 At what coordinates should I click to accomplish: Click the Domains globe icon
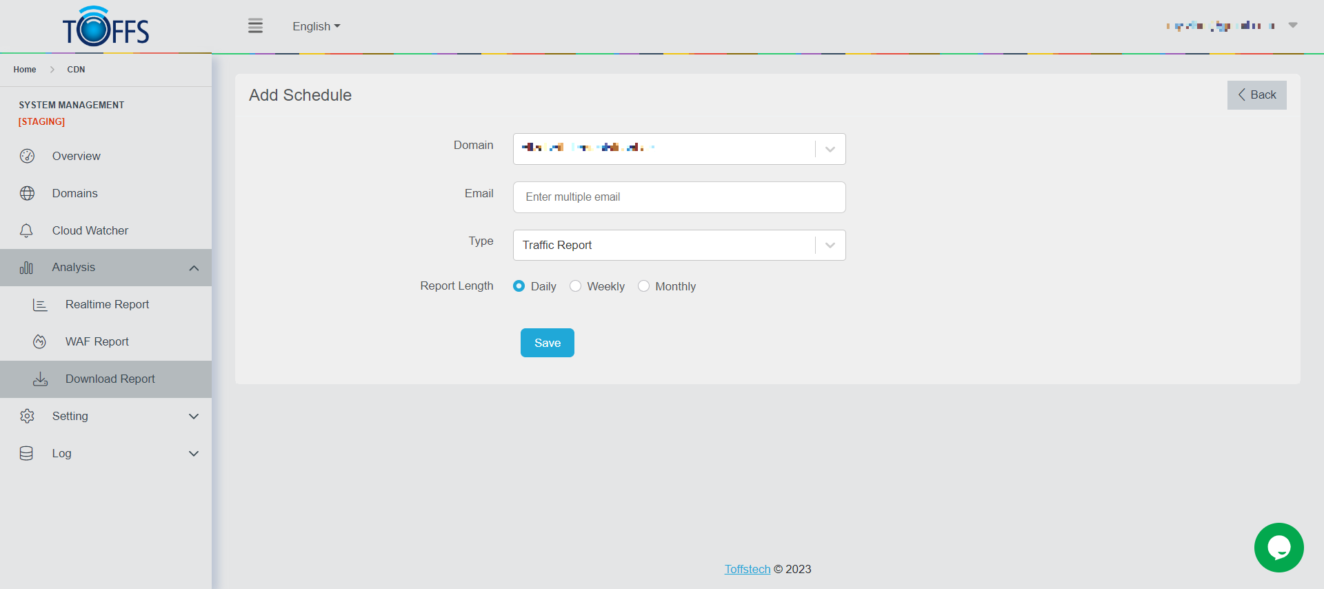[x=27, y=193]
